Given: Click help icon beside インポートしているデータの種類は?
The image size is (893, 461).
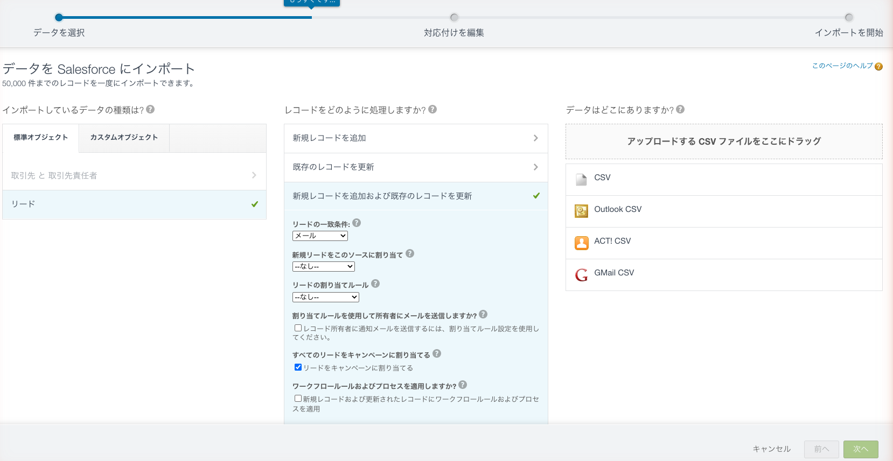Looking at the screenshot, I should [150, 109].
